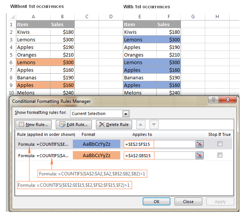
Task: Toggle Stop If True for the COUNTIFS($A... rule
Action: click(220, 155)
